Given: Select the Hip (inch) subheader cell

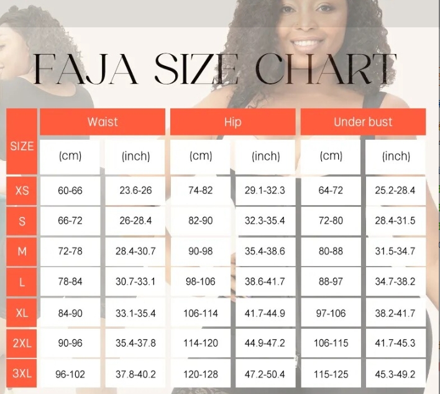Looking at the screenshot, I should (266, 156).
